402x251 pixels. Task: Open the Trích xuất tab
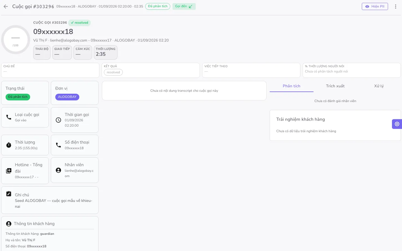click(x=335, y=86)
